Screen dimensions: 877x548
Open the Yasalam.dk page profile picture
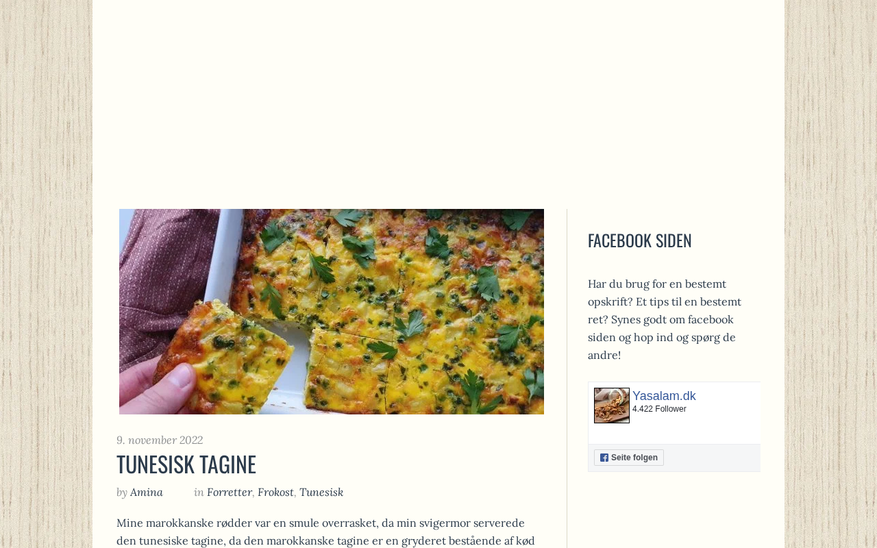tap(612, 406)
